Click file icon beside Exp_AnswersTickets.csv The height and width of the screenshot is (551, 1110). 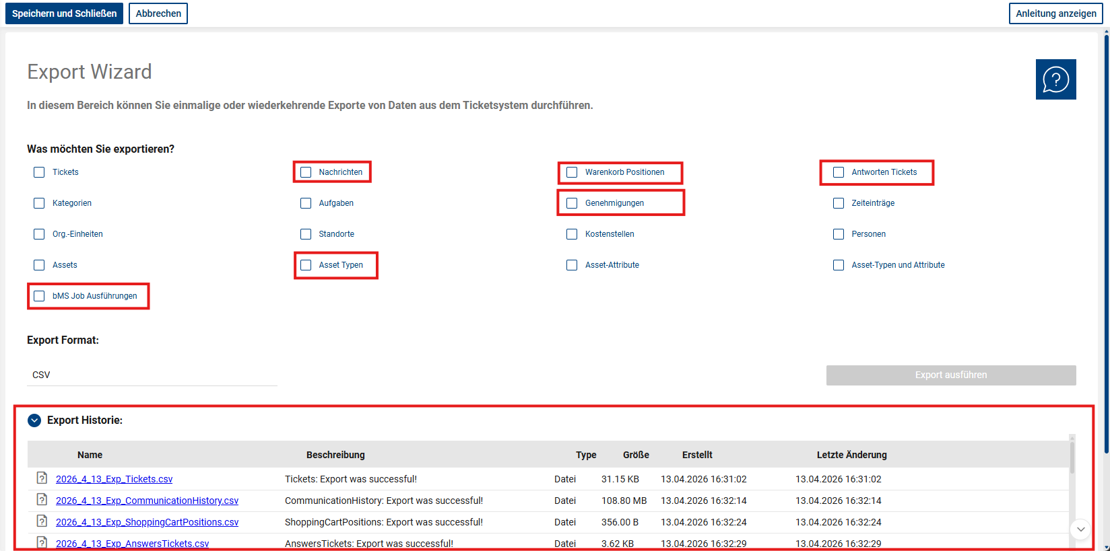pos(42,542)
